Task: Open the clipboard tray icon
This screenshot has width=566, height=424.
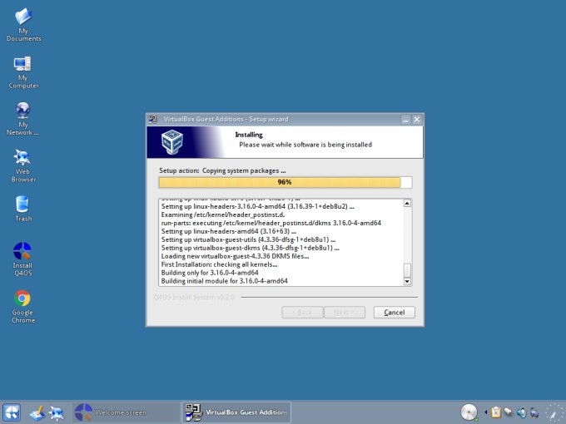Action: click(496, 412)
